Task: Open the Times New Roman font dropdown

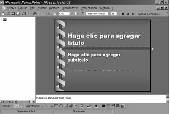Action: (x=109, y=14)
